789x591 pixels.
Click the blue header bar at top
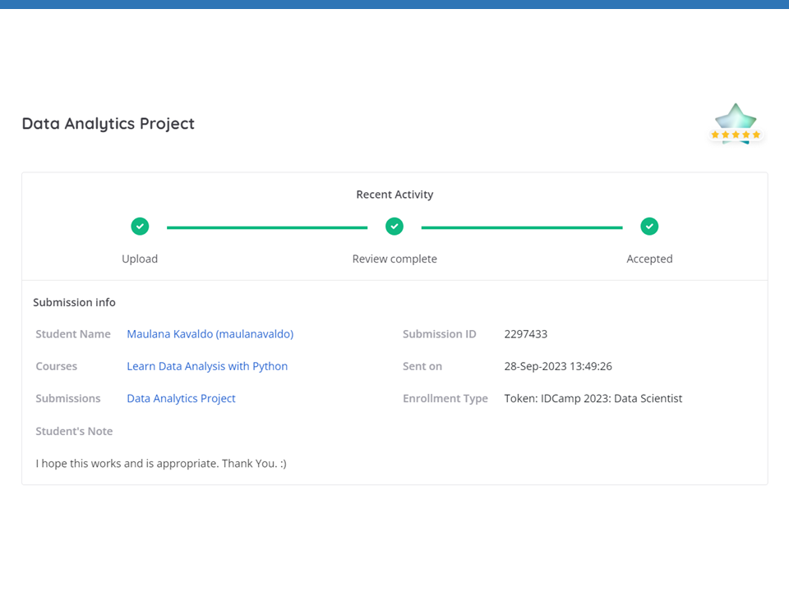[394, 4]
